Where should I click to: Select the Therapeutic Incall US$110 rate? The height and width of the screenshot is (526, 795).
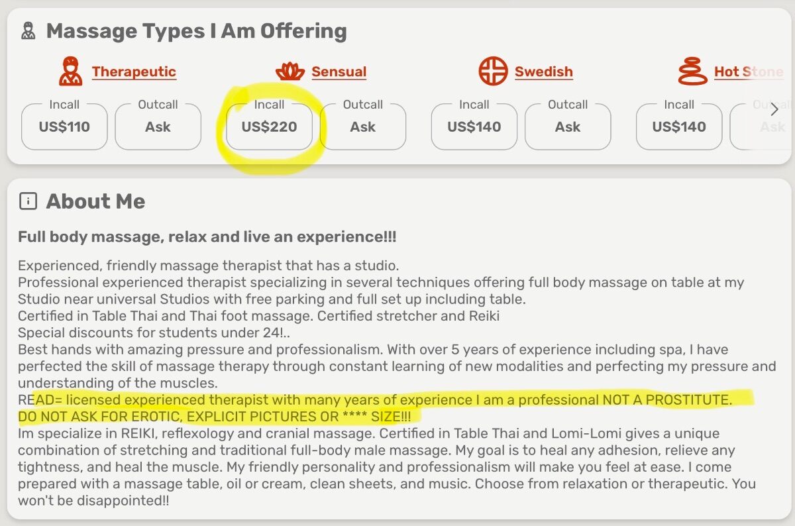pyautogui.click(x=64, y=127)
